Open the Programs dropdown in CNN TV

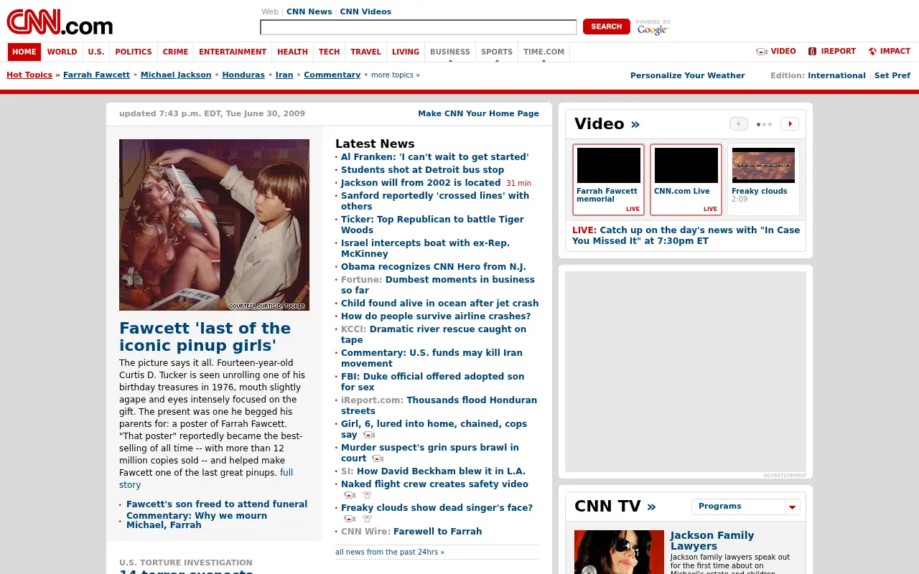[x=746, y=507]
